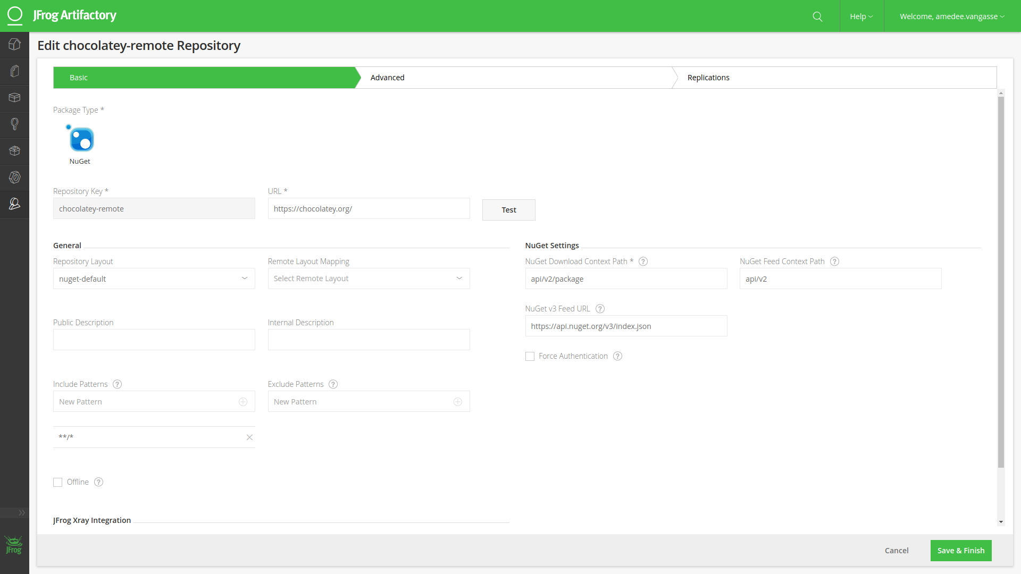Image resolution: width=1021 pixels, height=574 pixels.
Task: Expand the sidebar with double chevron
Action: tap(22, 513)
